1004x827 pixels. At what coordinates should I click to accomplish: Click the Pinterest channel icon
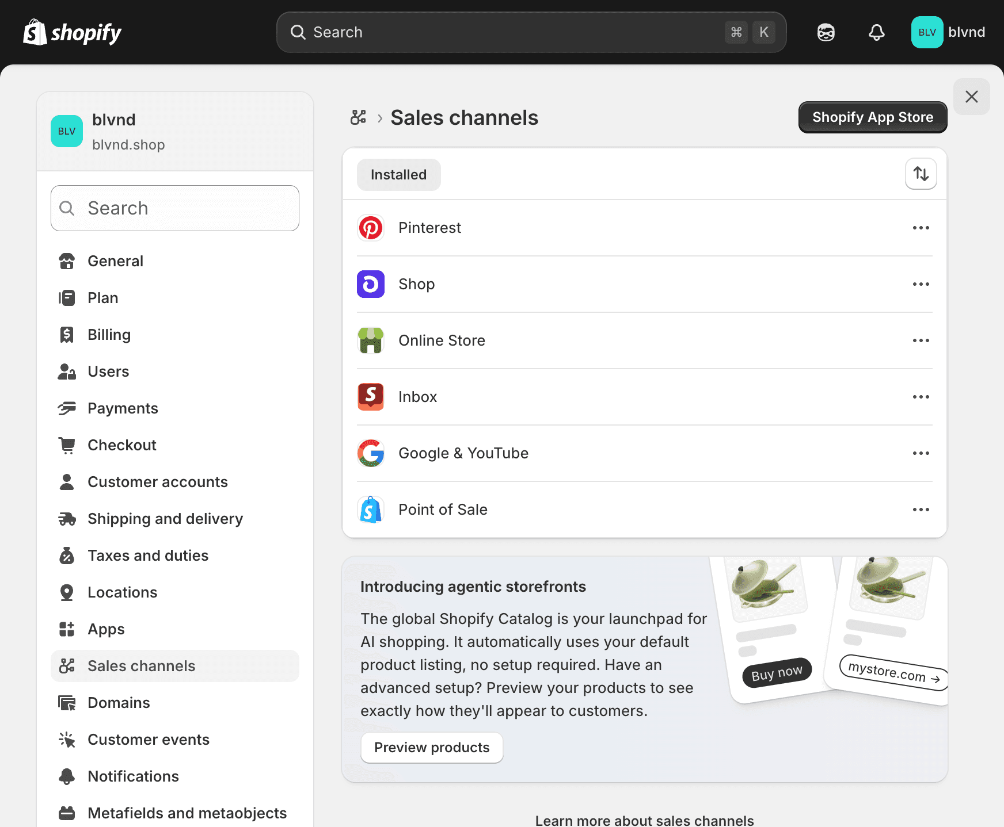click(x=371, y=228)
